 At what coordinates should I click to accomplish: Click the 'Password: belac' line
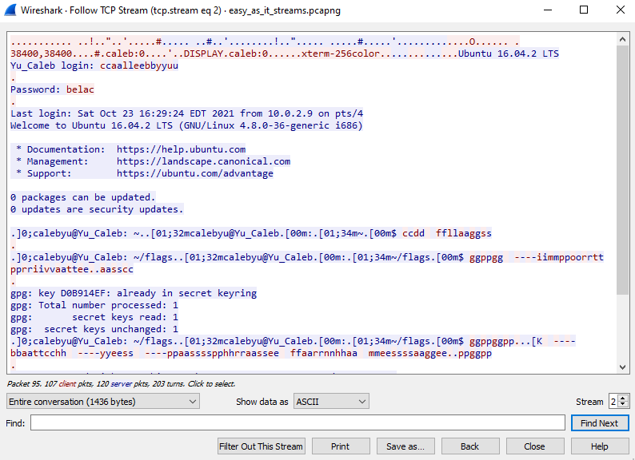click(52, 89)
